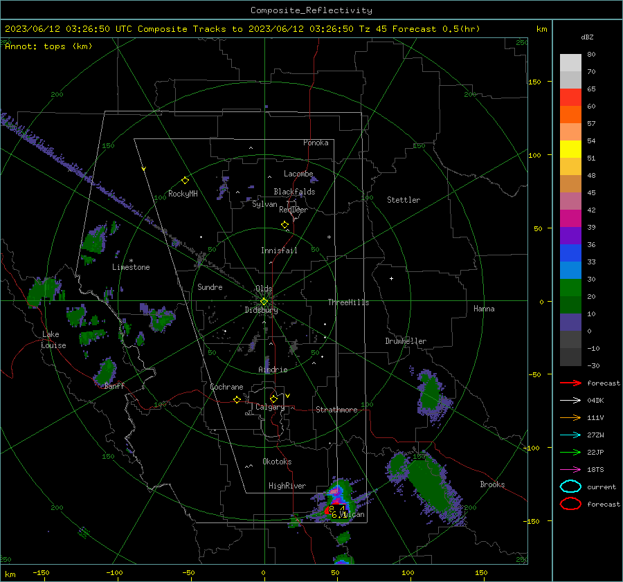Select the cyan 27ZW arrow legend entry

[570, 435]
